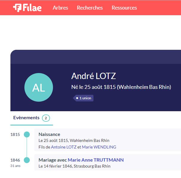Click the Filae logo icon
This screenshot has height=178, width=181.
tap(17, 8)
